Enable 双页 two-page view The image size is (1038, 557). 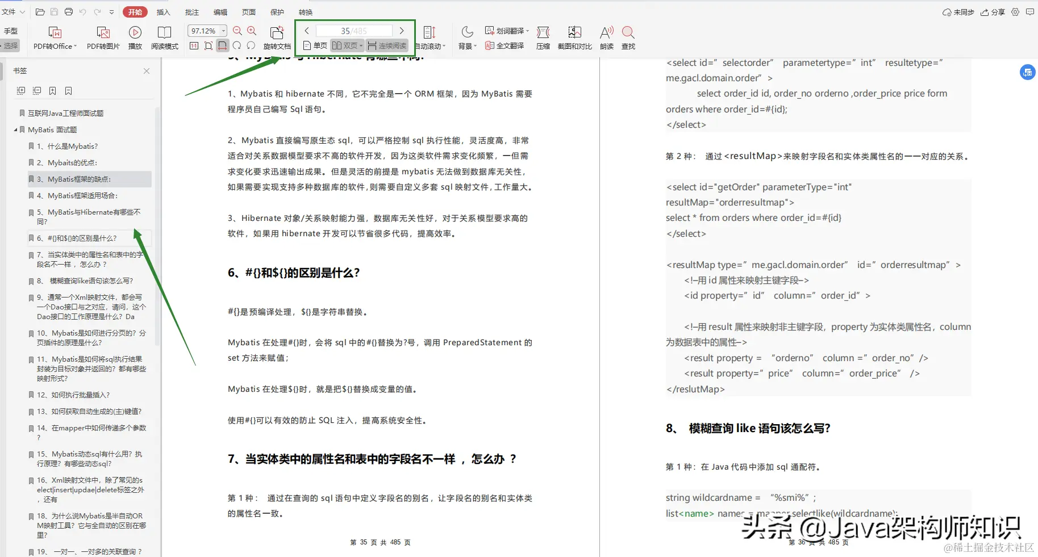coord(346,45)
